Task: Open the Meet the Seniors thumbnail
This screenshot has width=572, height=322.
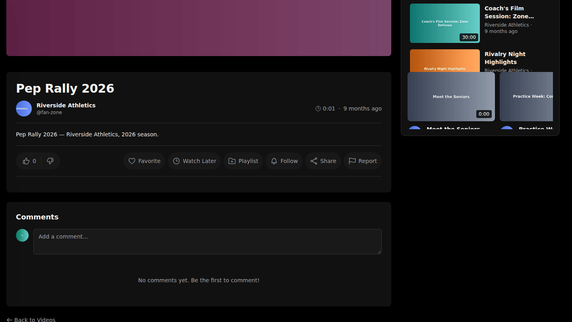Action: 451,97
